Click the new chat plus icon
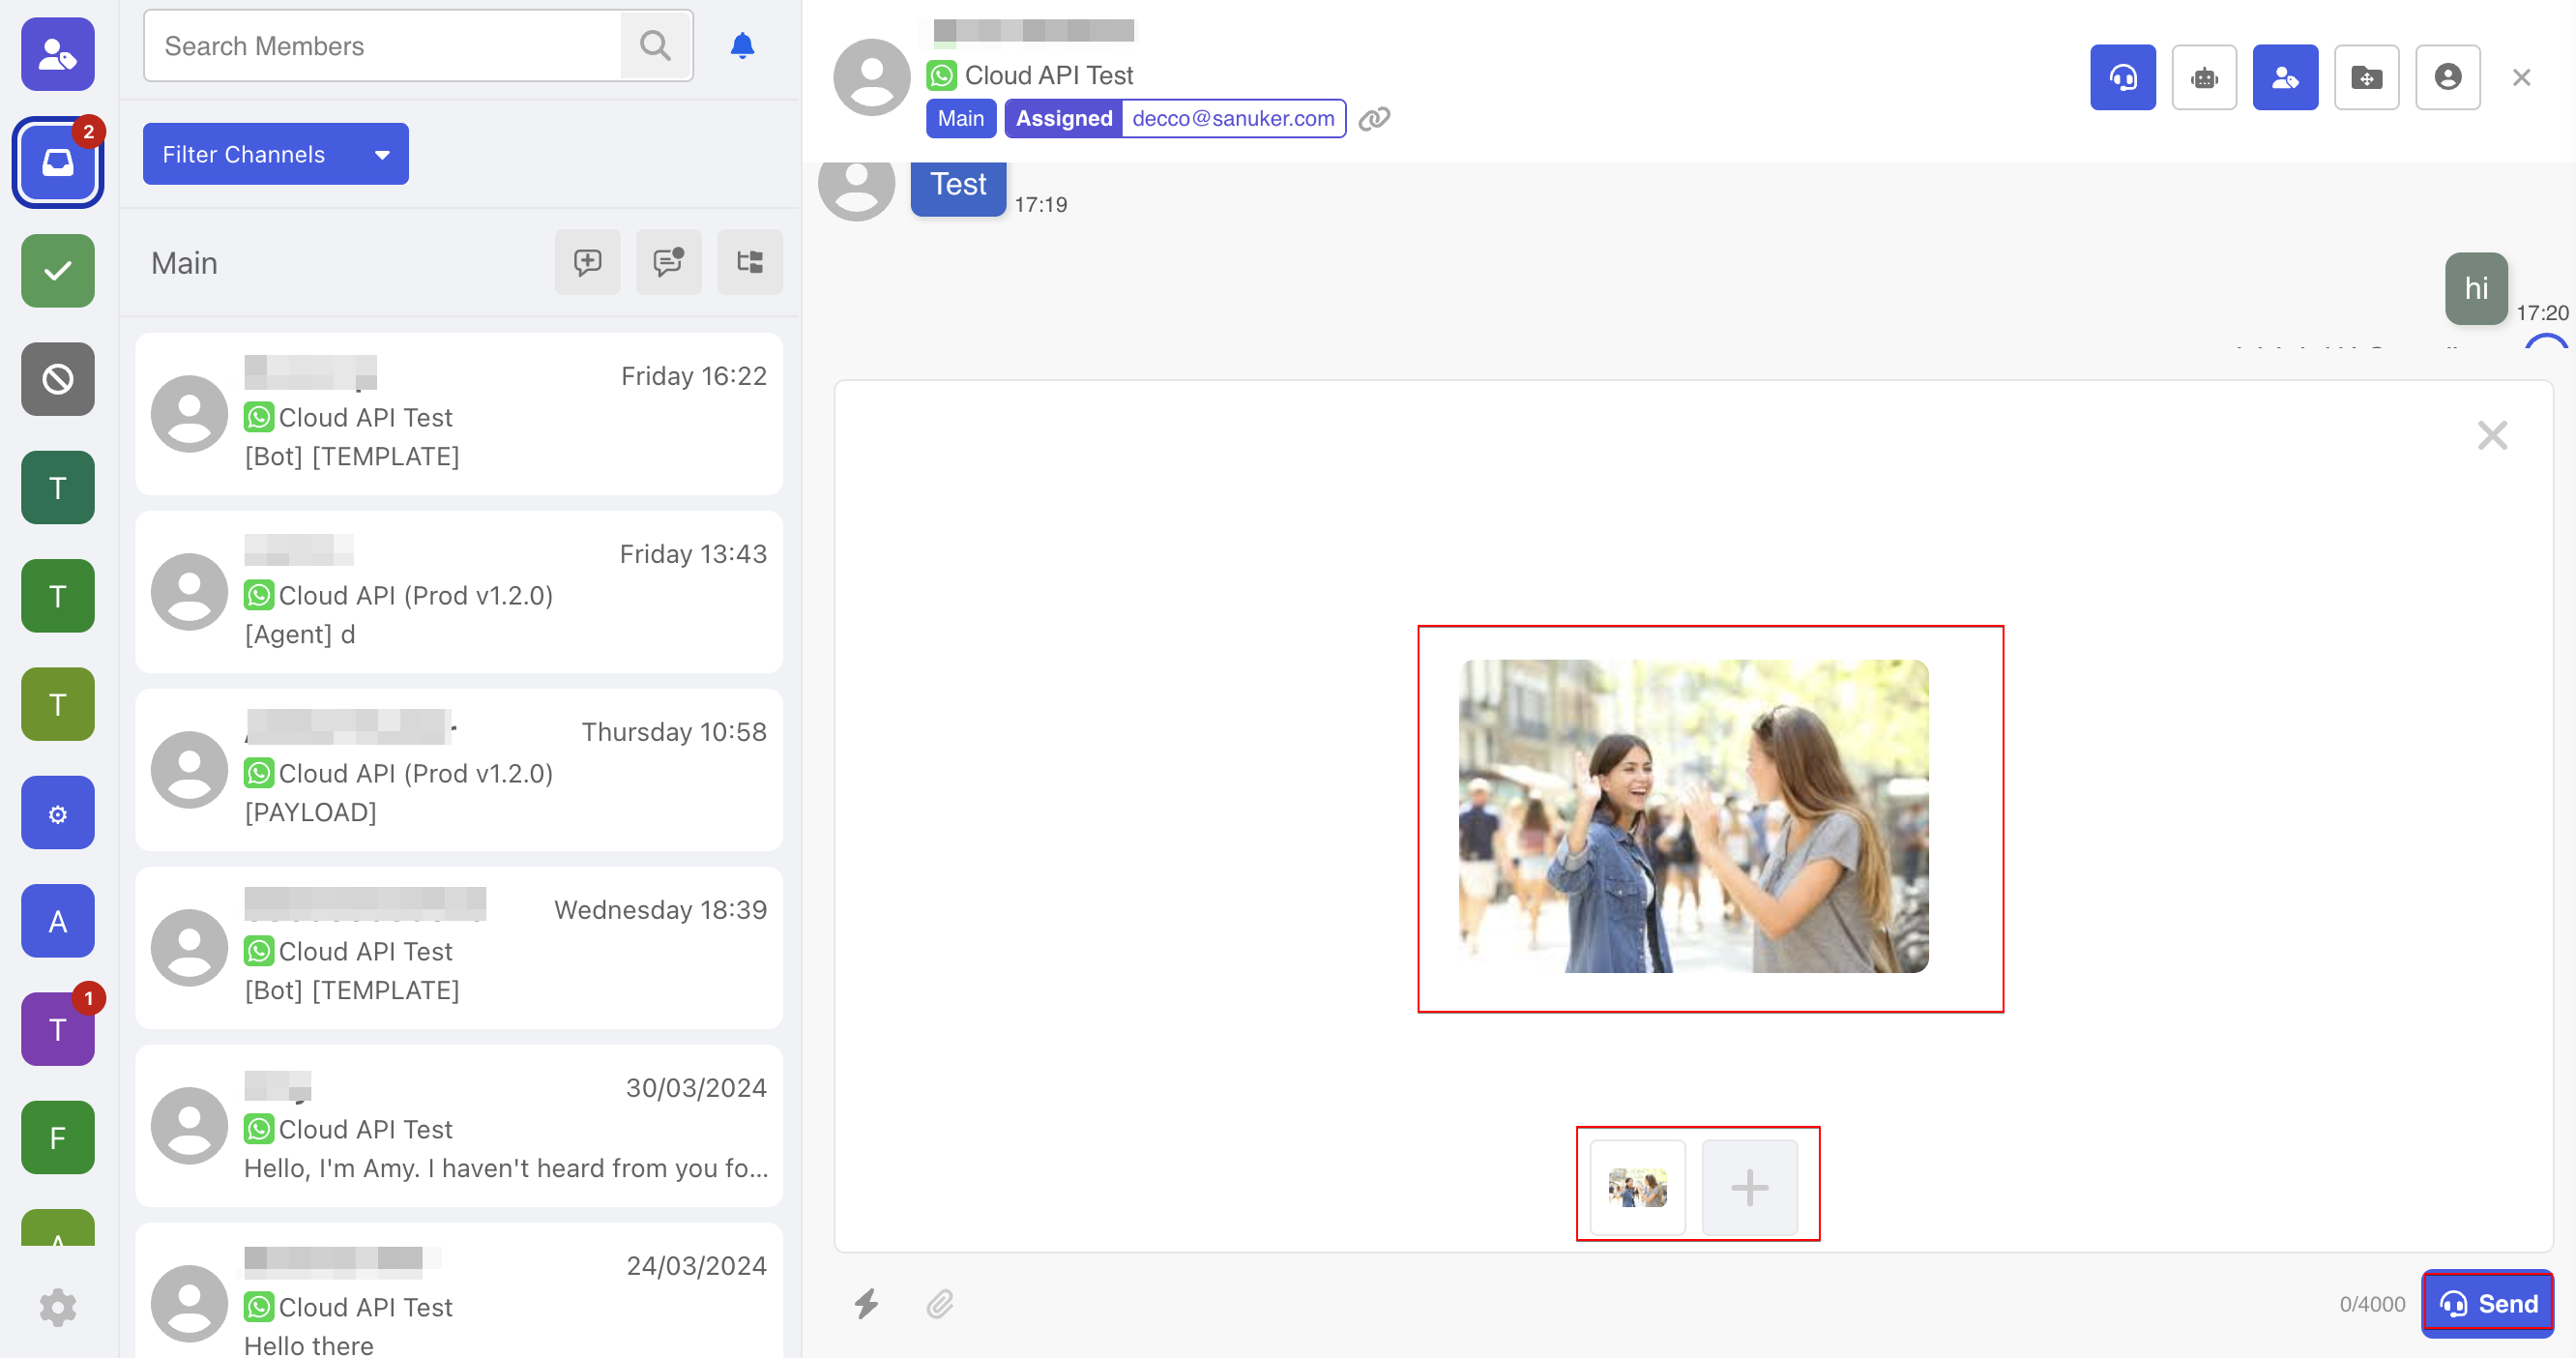The image size is (2576, 1358). click(x=587, y=262)
